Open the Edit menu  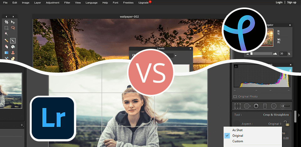tap(15, 3)
